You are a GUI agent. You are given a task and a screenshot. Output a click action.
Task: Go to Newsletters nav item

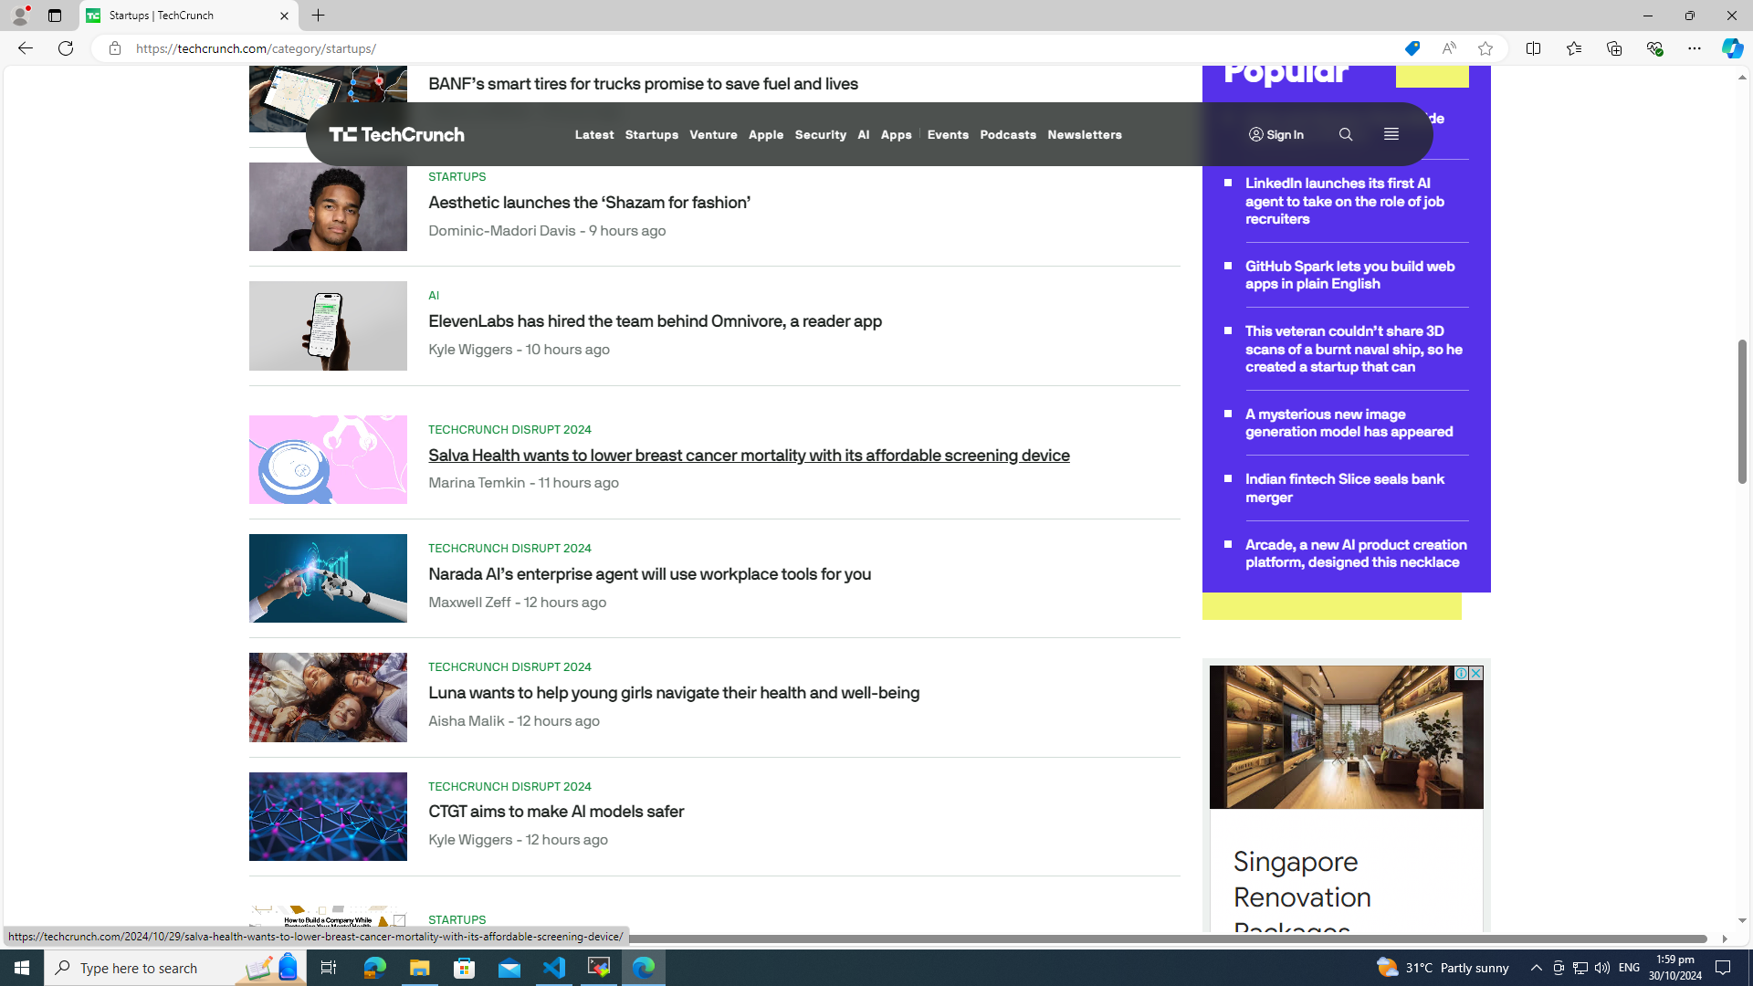[x=1085, y=134]
